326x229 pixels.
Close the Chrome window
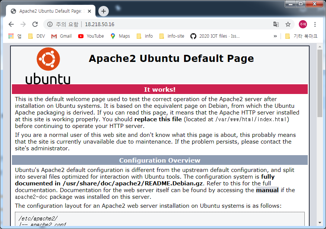pyautogui.click(x=315, y=4)
